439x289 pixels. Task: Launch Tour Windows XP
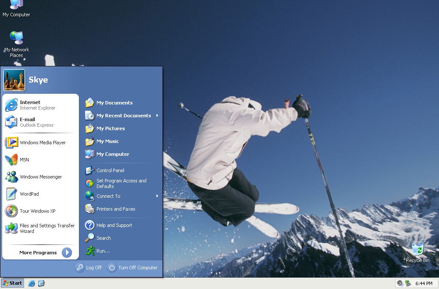(40, 211)
